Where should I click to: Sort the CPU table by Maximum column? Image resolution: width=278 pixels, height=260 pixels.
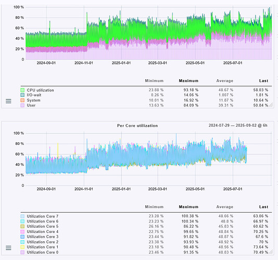[x=188, y=81]
